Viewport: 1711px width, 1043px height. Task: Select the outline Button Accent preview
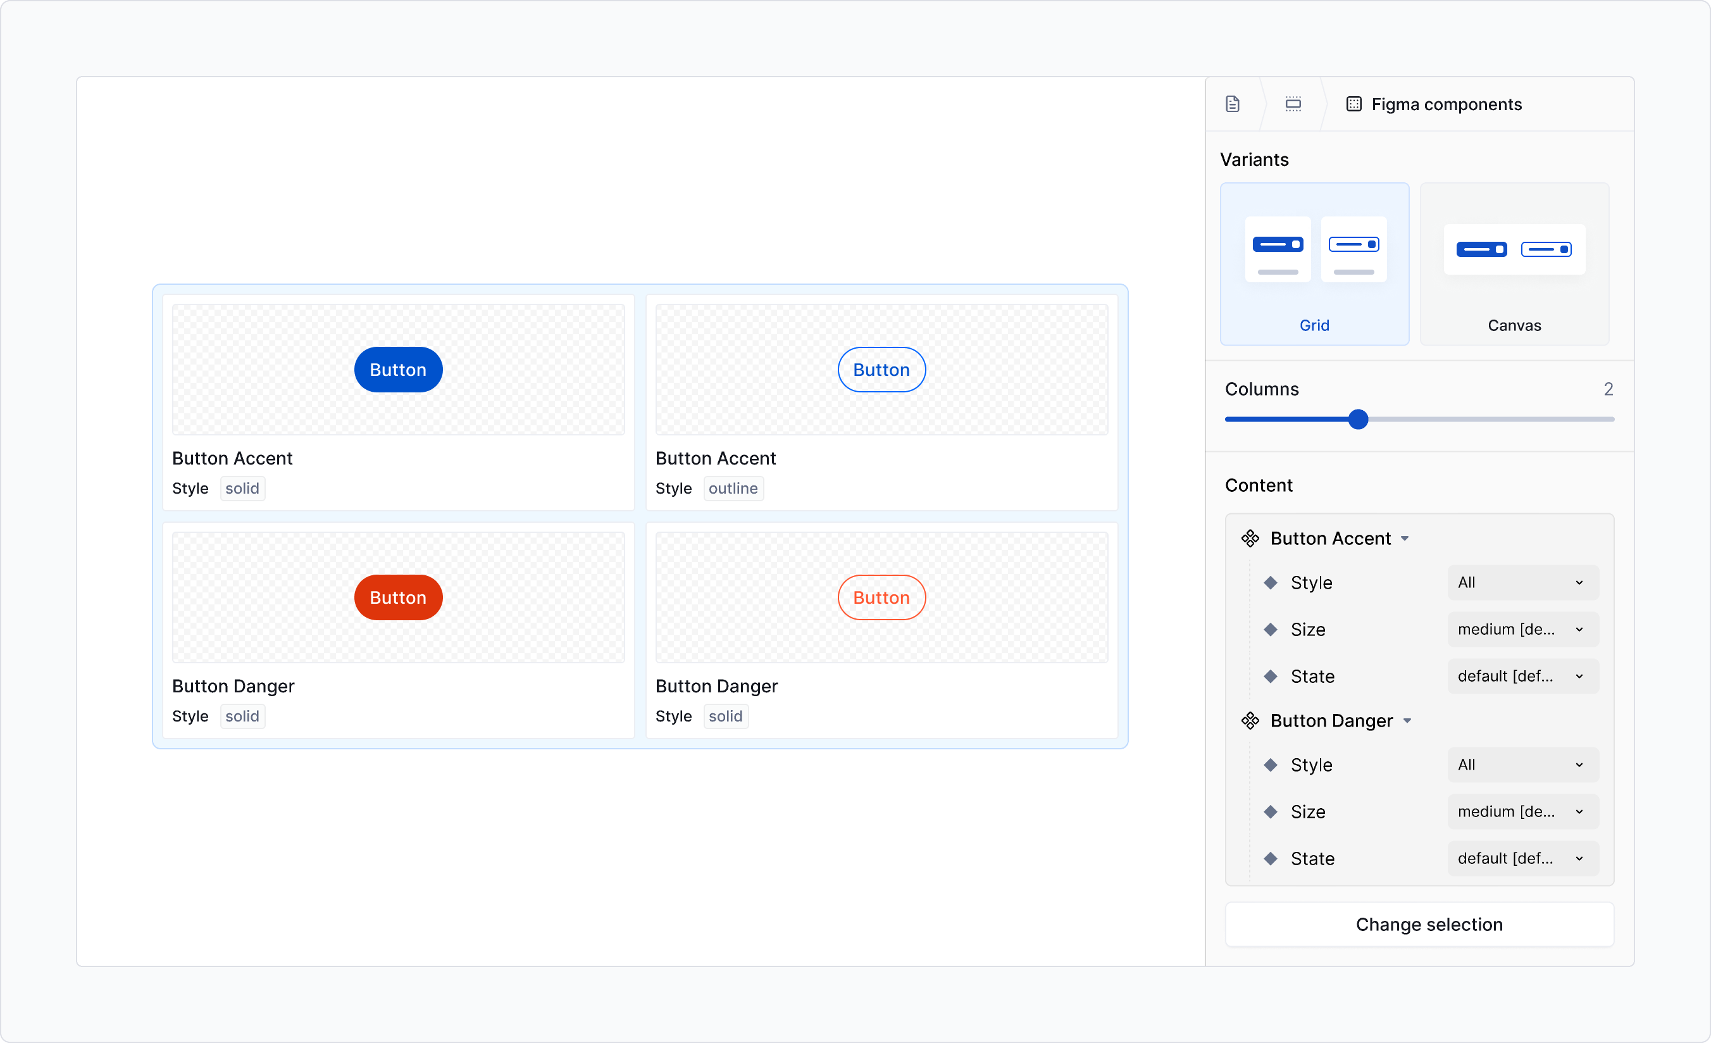881,369
